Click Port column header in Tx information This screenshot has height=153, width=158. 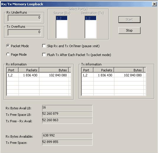click(87, 70)
